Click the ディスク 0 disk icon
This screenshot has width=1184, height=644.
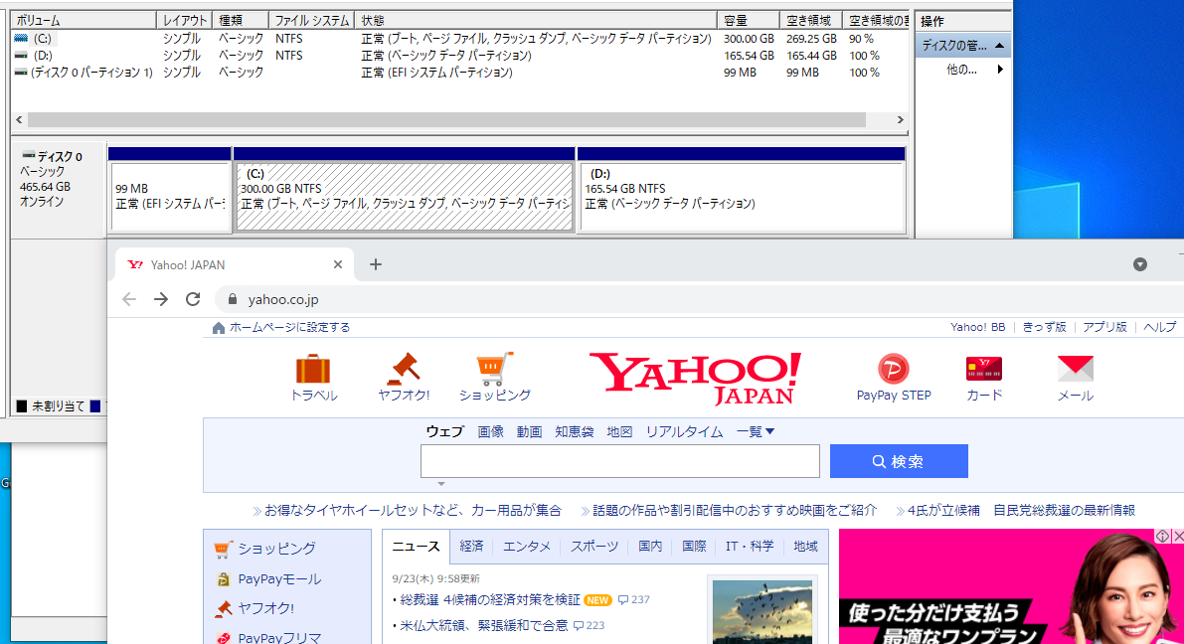coord(28,155)
